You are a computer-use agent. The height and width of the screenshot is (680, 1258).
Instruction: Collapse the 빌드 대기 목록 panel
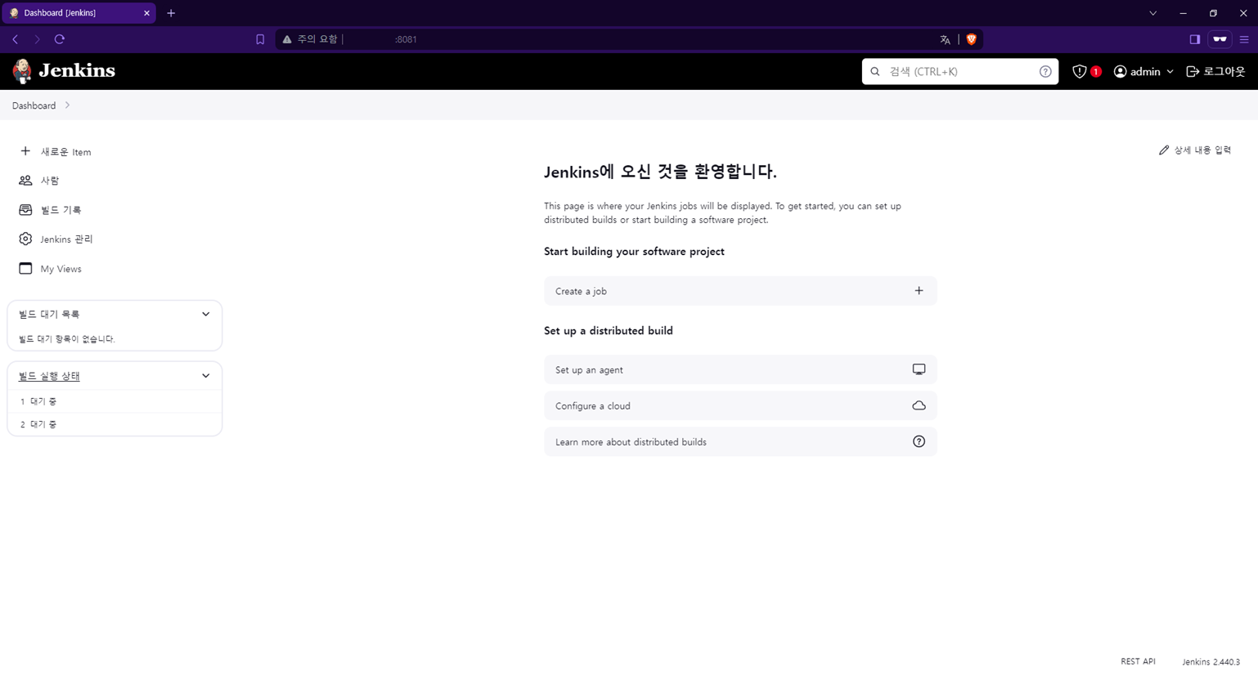205,313
